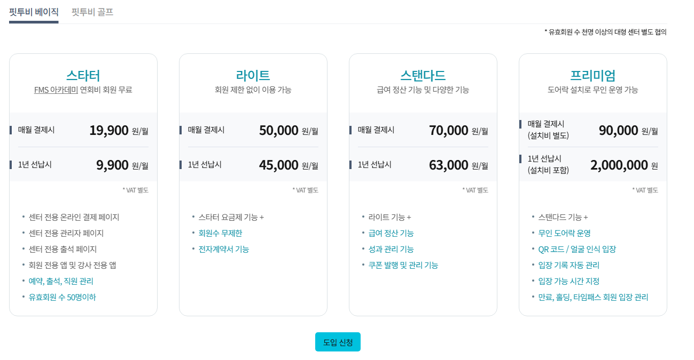The width and height of the screenshot is (694, 360).
Task: Open the FMS 아카데미 link
Action: point(56,90)
